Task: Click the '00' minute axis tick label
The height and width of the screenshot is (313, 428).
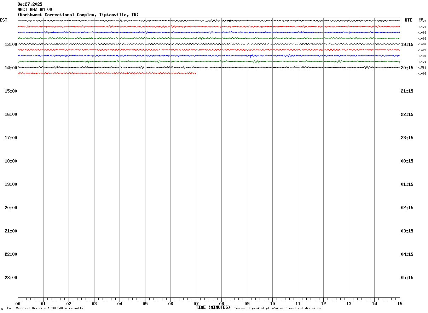Action: [x=18, y=304]
